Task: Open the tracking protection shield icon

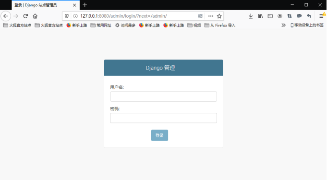Action: click(x=67, y=16)
